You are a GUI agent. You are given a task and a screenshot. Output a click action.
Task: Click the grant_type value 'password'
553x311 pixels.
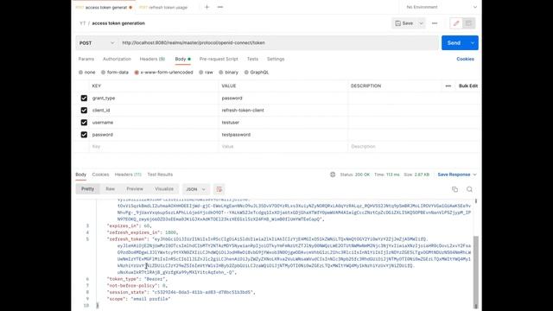click(232, 98)
